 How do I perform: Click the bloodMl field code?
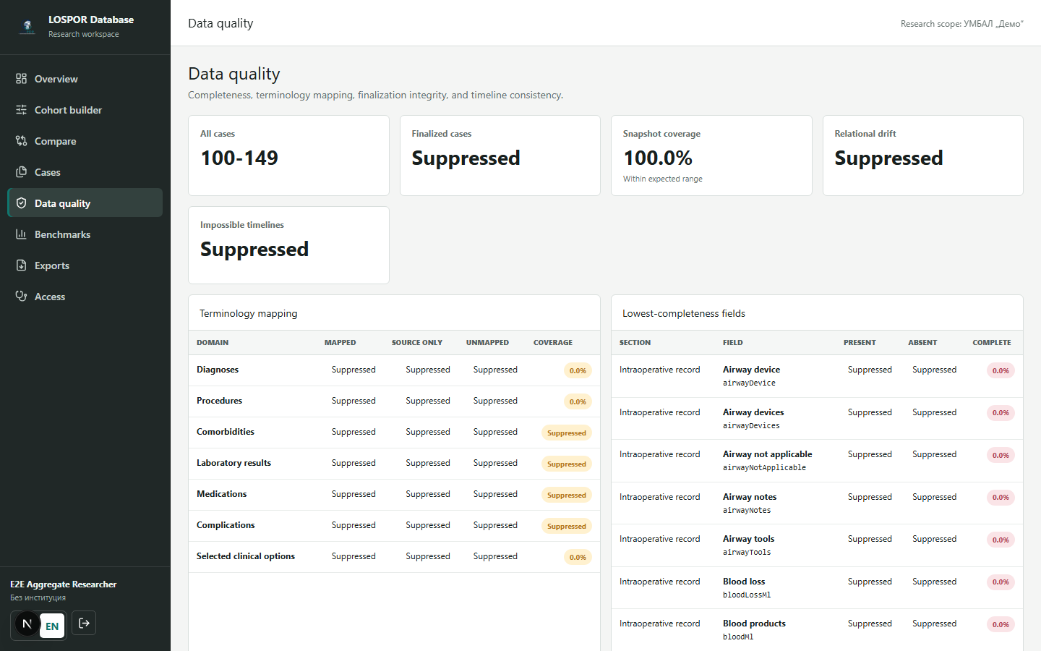(738, 637)
